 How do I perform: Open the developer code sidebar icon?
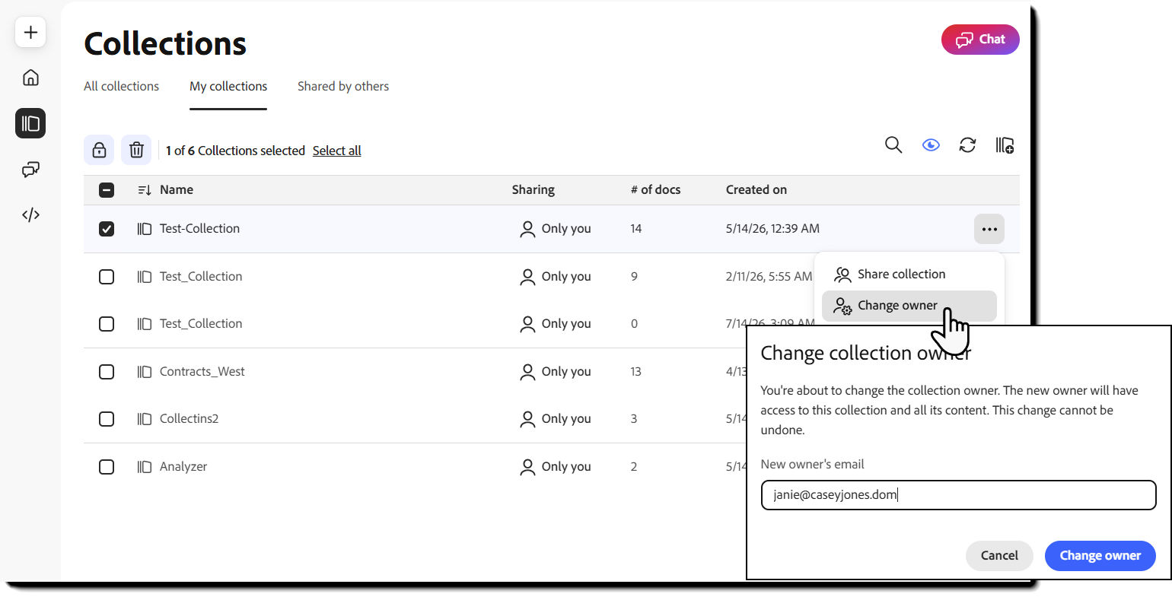pyautogui.click(x=30, y=214)
